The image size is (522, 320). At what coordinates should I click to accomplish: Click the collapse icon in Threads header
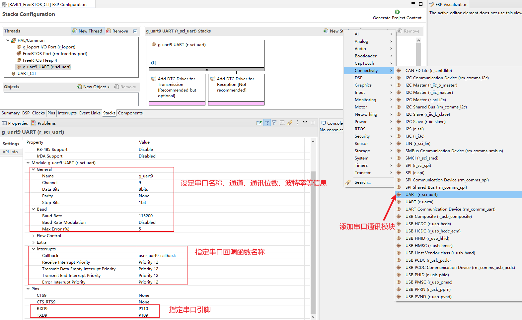pyautogui.click(x=135, y=31)
